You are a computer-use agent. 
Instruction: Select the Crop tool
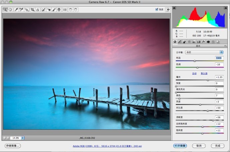[32, 10]
